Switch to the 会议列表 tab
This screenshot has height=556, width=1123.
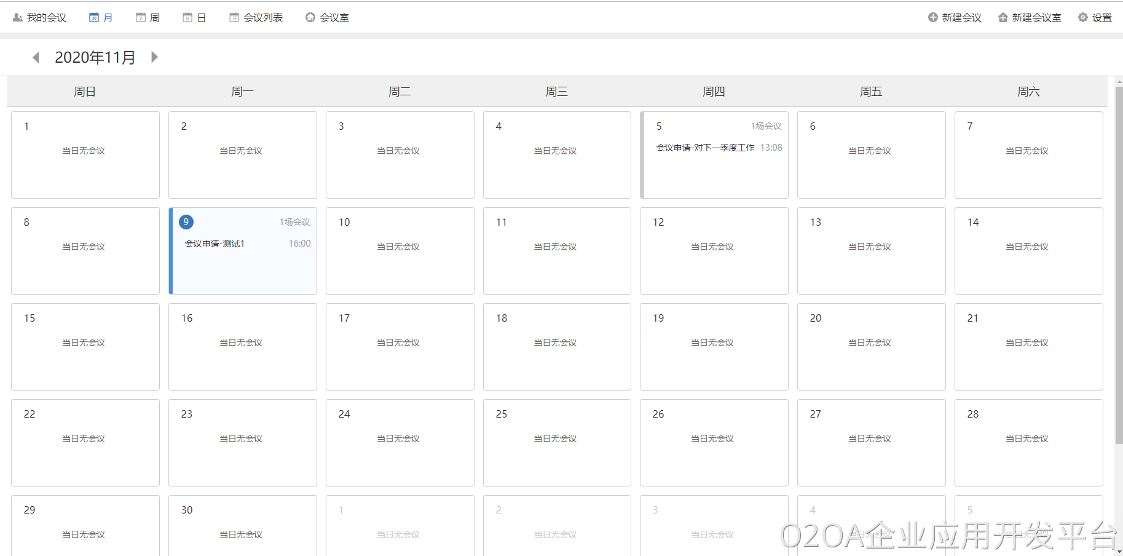263,18
